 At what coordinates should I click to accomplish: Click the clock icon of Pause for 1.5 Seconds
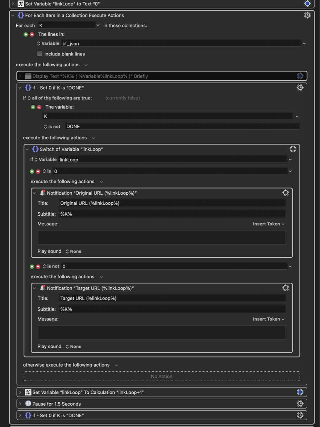click(28, 403)
